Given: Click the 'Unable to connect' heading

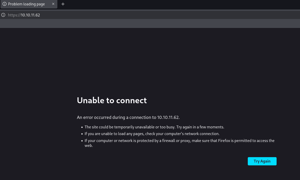Looking at the screenshot, I should [x=112, y=100].
